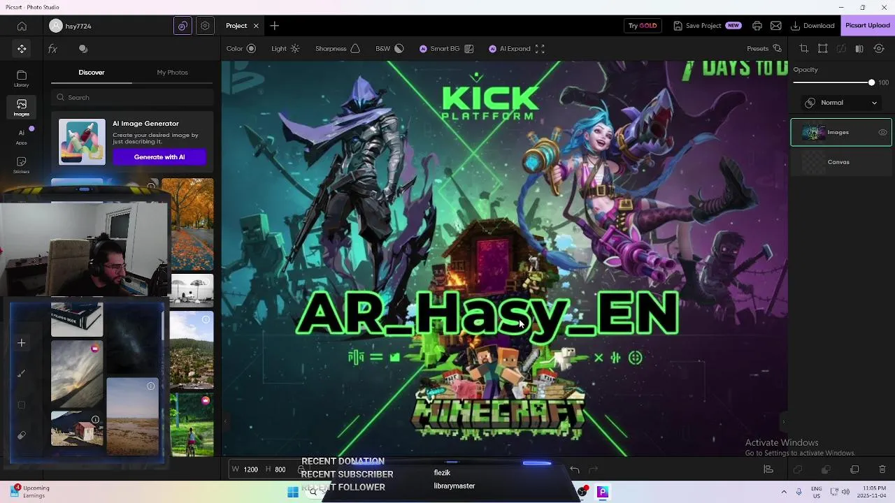
Task: Duplicate the layer with copy icon
Action: pyautogui.click(x=854, y=469)
